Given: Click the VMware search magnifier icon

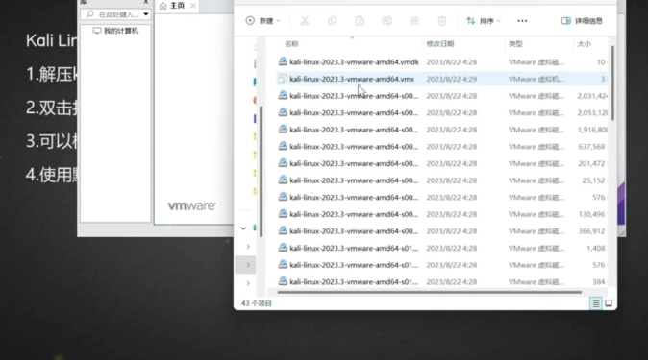Looking at the screenshot, I should (89, 14).
